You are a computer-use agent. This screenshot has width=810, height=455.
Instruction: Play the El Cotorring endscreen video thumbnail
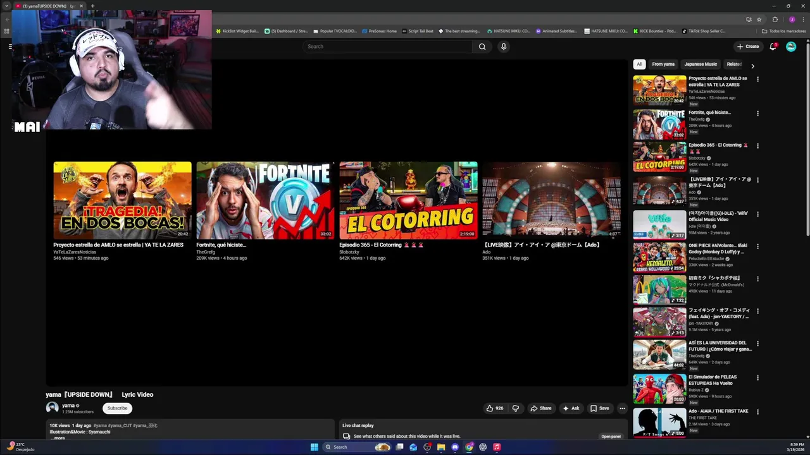coord(408,200)
